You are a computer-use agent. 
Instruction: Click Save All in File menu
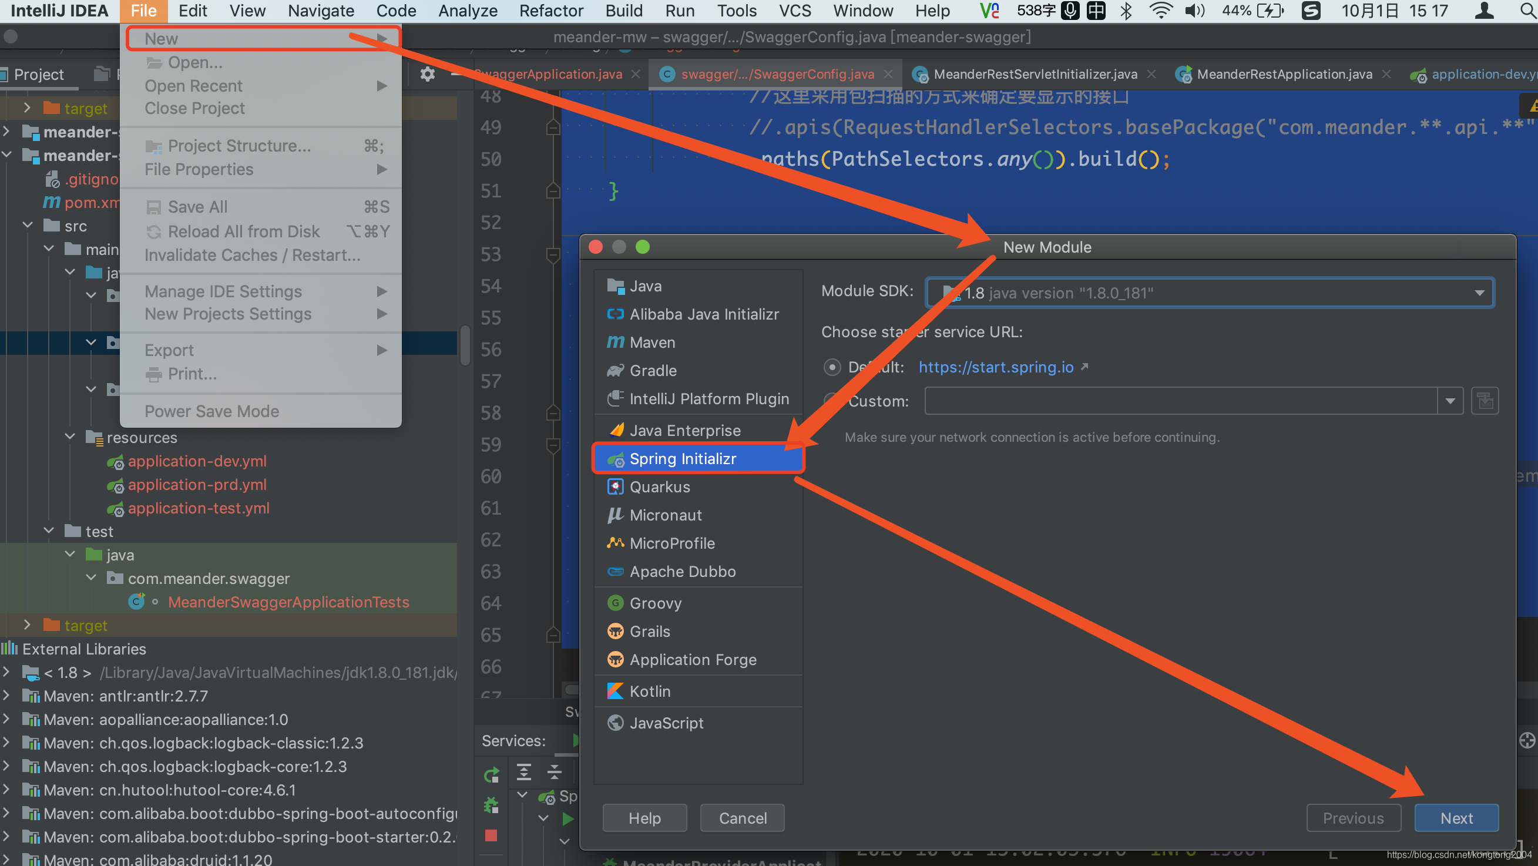coord(261,207)
